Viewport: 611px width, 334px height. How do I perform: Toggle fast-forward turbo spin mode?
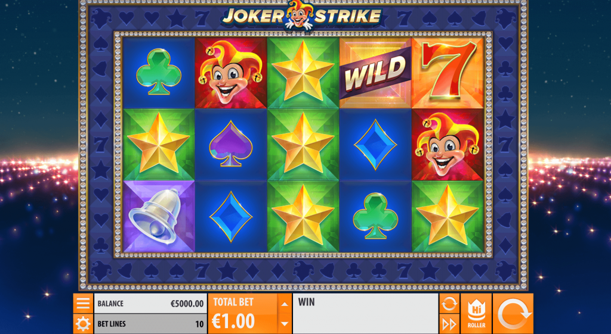point(449,324)
